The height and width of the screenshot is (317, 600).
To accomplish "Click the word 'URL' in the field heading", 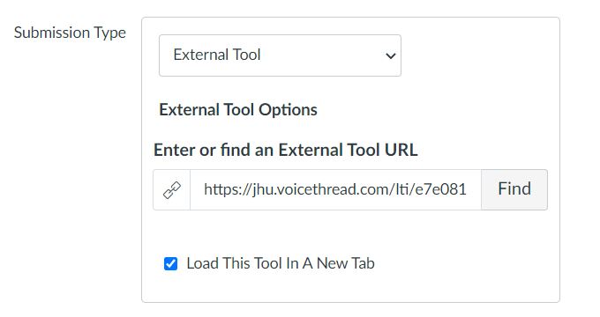I will 401,150.
